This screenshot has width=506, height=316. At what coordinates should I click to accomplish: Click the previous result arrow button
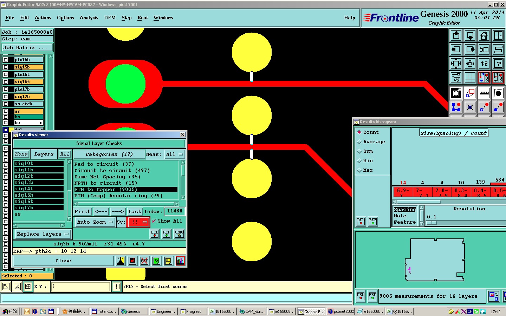101,211
